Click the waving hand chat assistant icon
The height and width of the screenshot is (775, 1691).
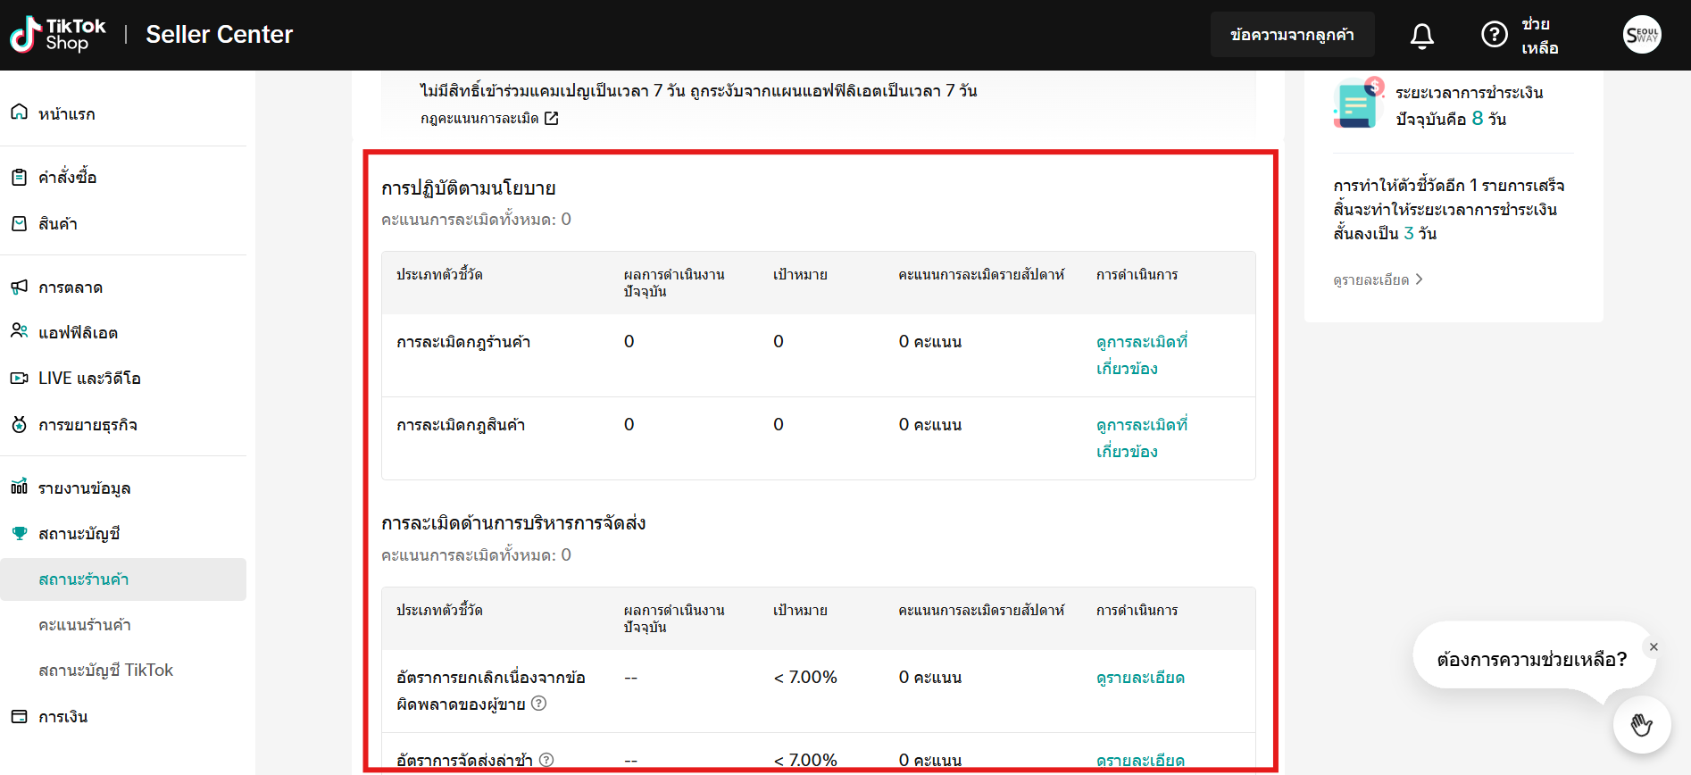tap(1641, 724)
